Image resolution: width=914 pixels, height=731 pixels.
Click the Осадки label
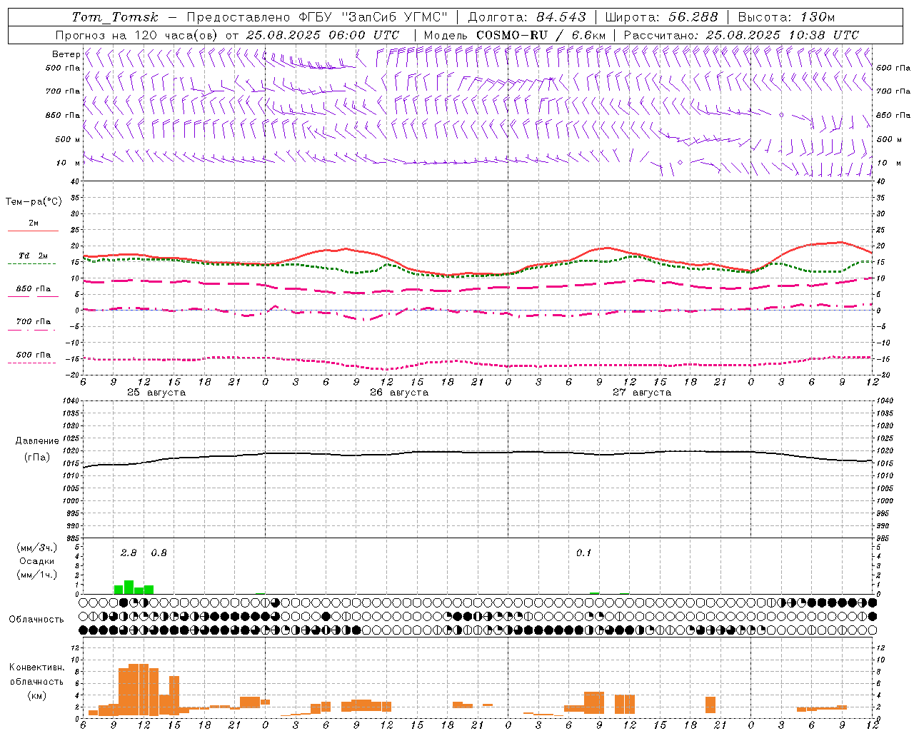pos(36,562)
